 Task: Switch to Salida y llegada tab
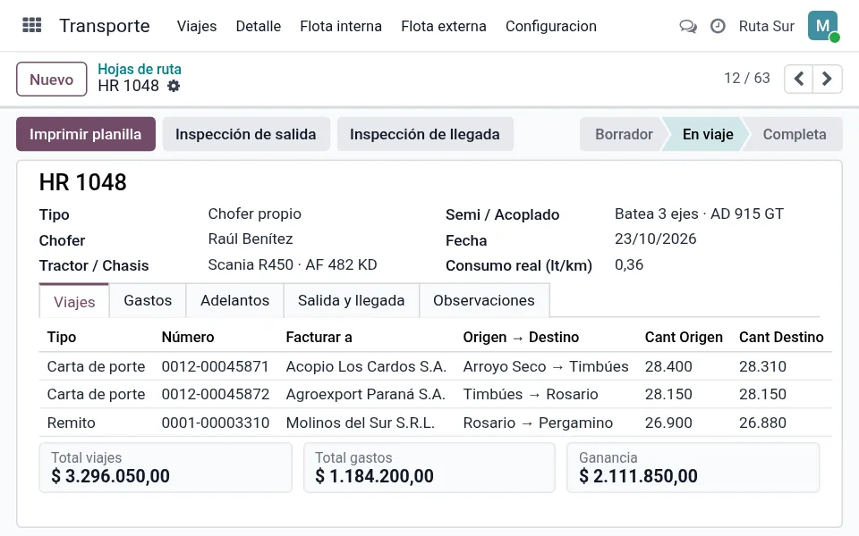tap(351, 300)
